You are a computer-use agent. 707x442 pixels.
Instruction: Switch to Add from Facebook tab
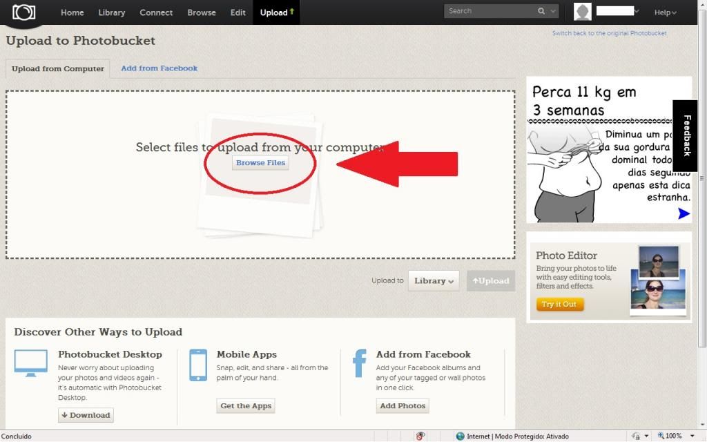pos(159,68)
